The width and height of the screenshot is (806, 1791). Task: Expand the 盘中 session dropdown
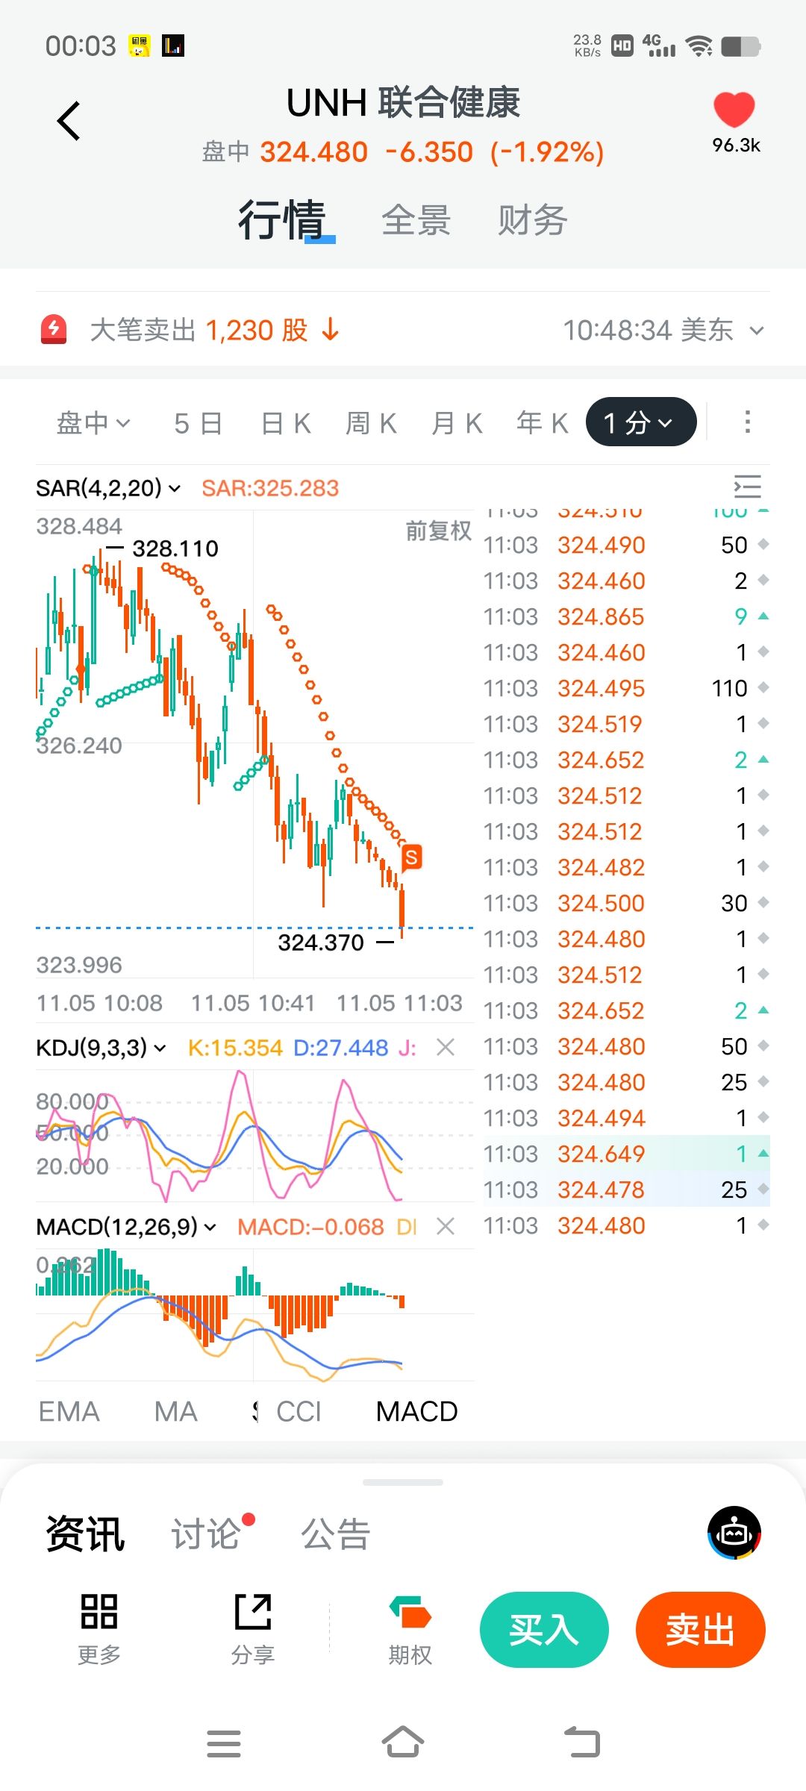(93, 422)
